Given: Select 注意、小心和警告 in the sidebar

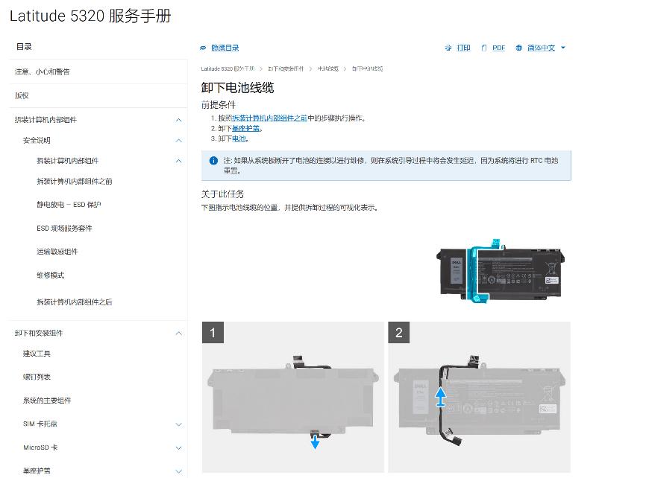Looking at the screenshot, I should 42,71.
